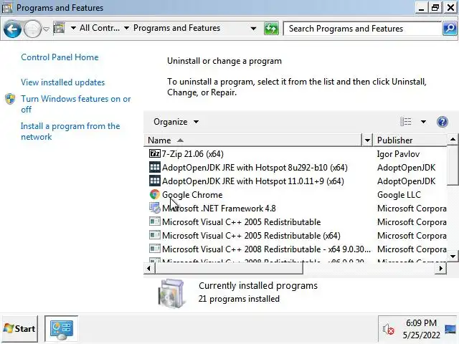The image size is (459, 344).
Task: Click Google LLC publisher cell
Action: (x=399, y=195)
